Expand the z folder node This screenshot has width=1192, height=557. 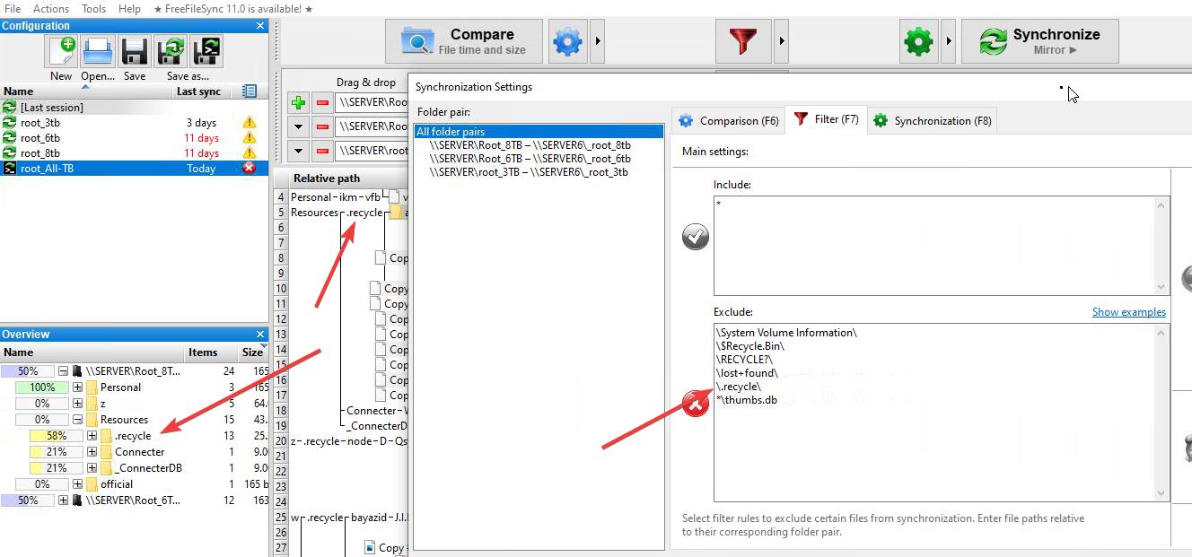pyautogui.click(x=77, y=404)
